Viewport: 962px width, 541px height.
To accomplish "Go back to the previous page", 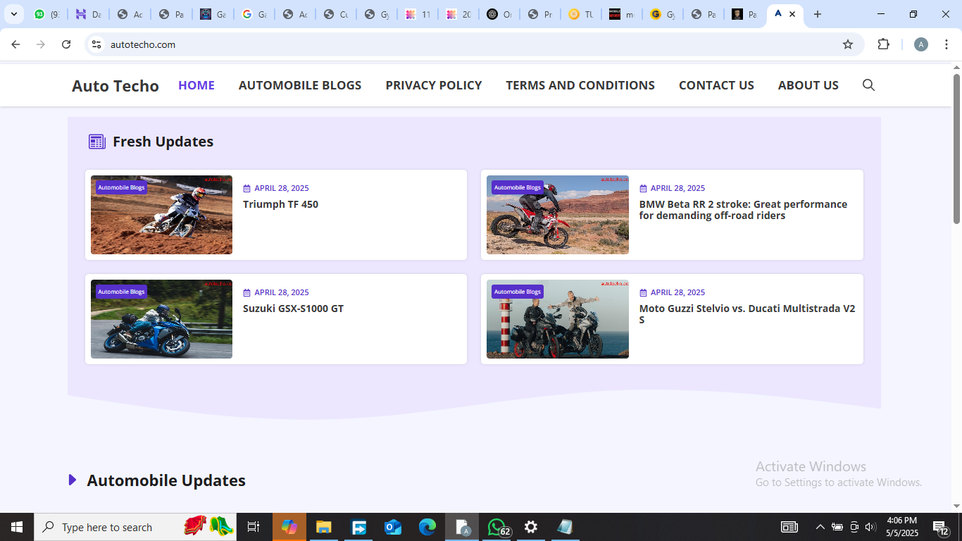I will coord(15,44).
